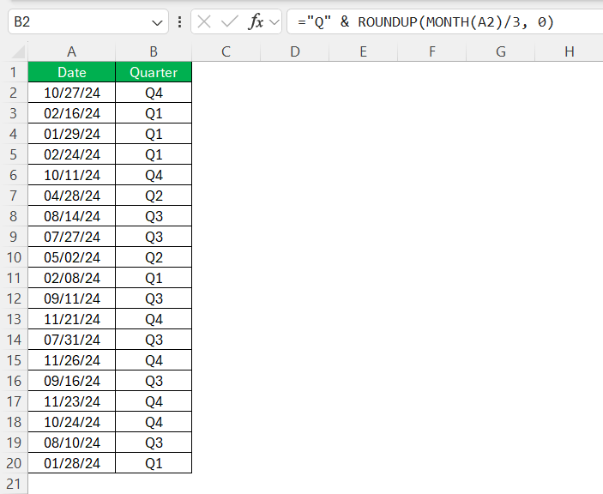This screenshot has height=494, width=603.
Task: Select cell with date 10/11/24
Action: (x=71, y=175)
